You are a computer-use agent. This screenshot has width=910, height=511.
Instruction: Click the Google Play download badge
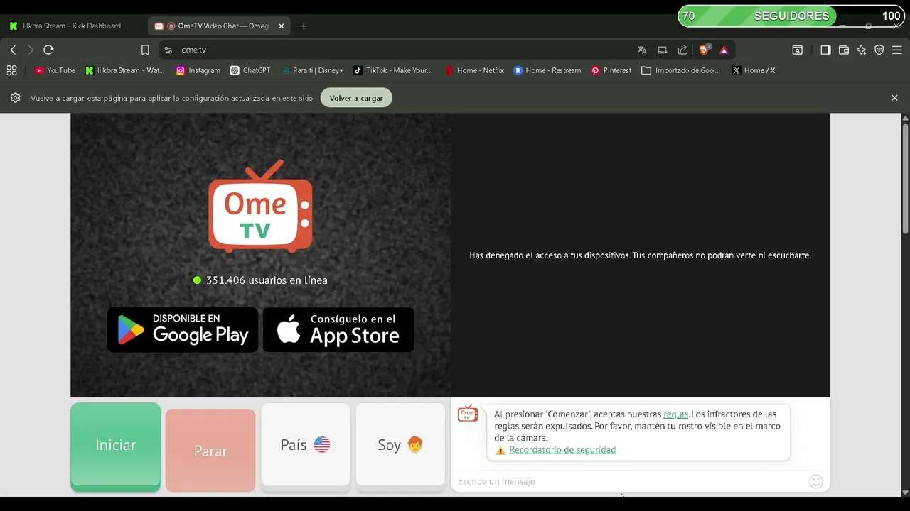click(183, 329)
